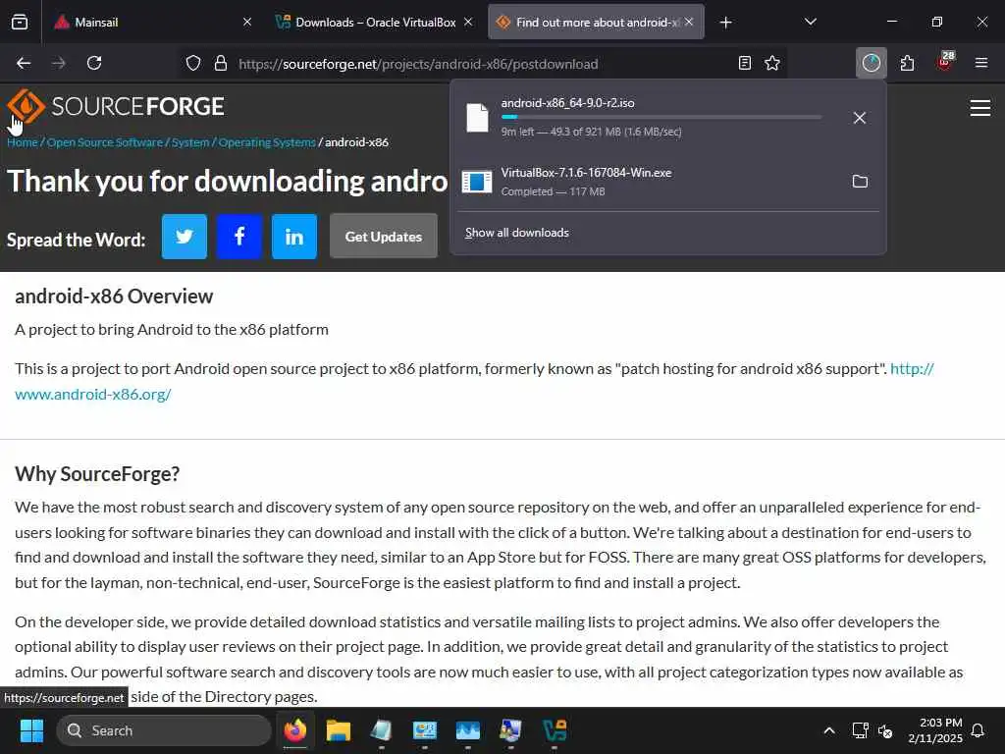1005x754 pixels.
Task: Click the Get Updates button
Action: 384,237
